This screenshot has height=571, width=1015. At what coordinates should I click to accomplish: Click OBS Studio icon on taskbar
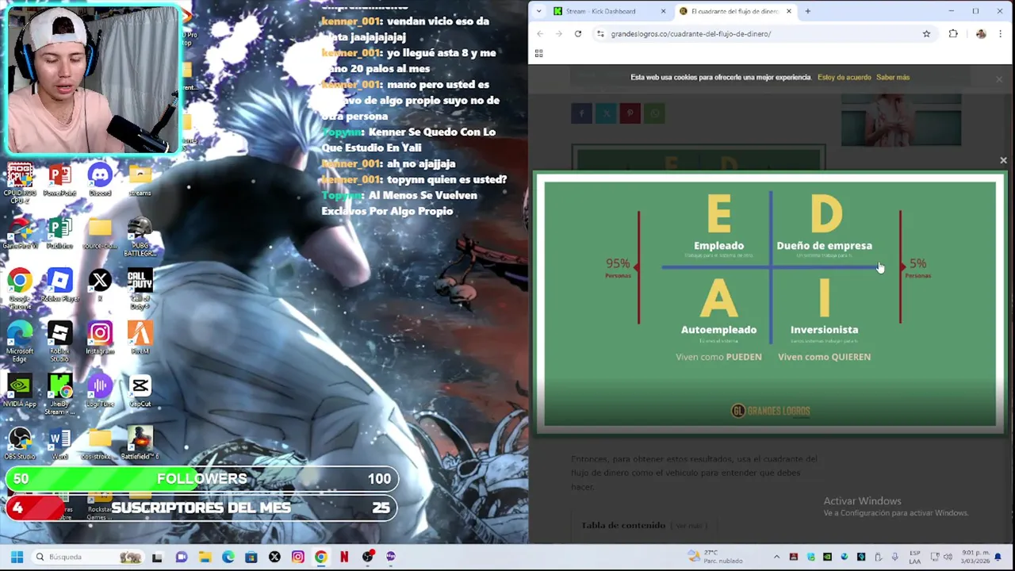click(x=367, y=557)
